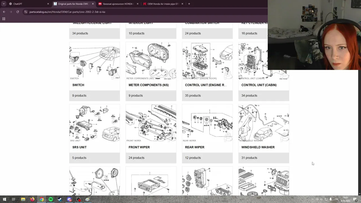Click the 12 products label under REAR WIPER
Screen dimensions: 361x203
click(193, 158)
